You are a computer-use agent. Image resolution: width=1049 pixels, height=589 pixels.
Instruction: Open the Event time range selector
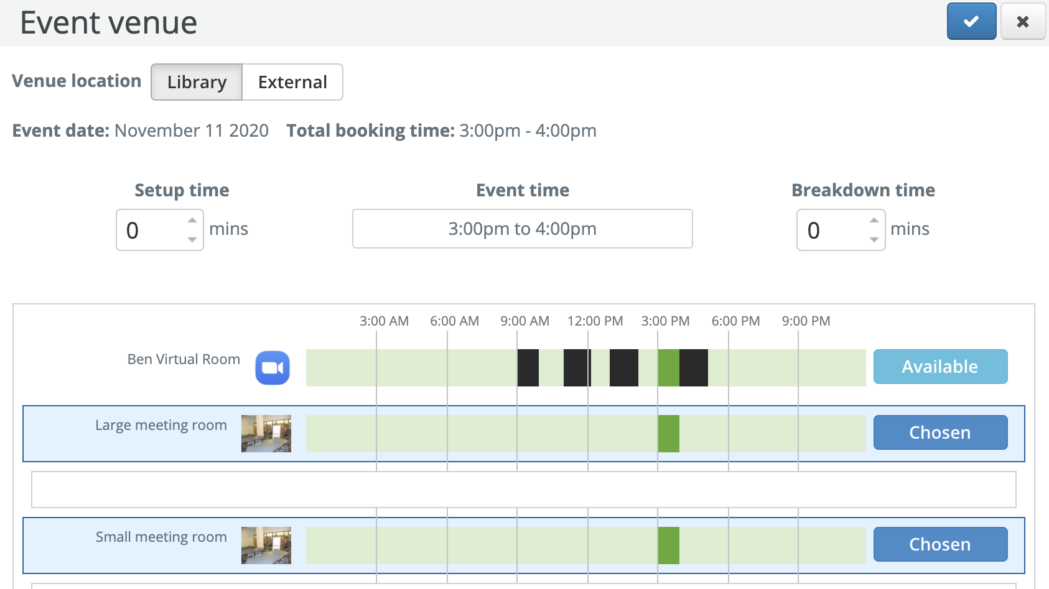(x=522, y=229)
